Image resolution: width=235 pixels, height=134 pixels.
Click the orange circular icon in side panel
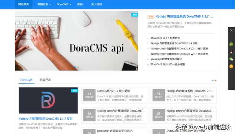[x=231, y=66]
